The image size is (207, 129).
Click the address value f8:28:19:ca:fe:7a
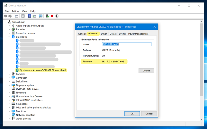(111, 50)
